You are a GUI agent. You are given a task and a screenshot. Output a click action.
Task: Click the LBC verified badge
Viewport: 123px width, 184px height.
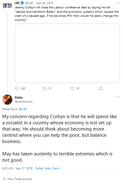22,3
